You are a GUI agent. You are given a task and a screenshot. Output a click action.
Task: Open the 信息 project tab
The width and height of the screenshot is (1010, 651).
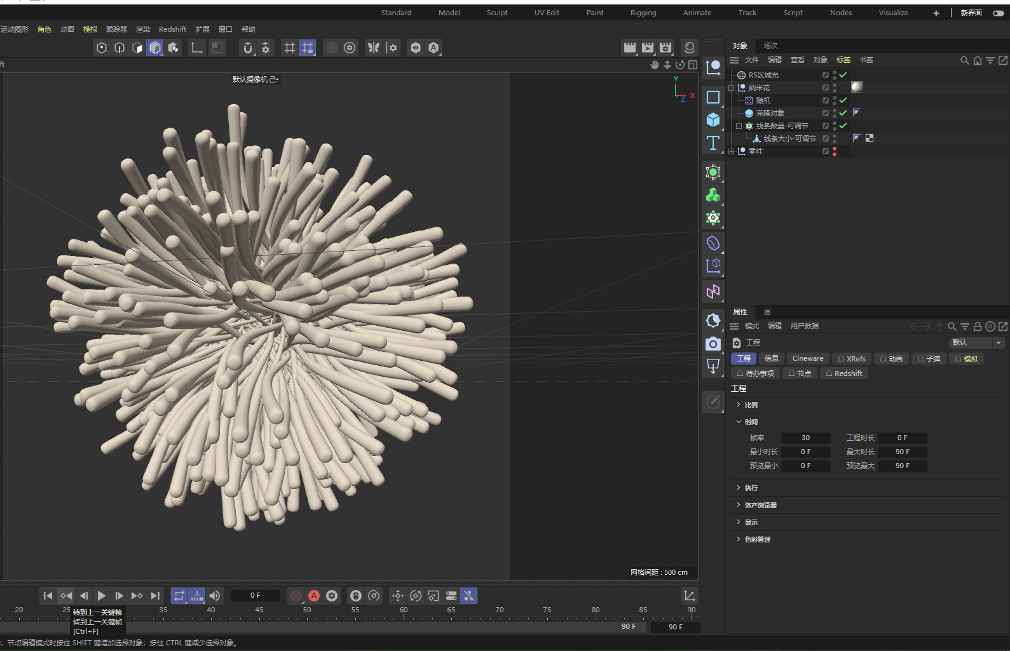coord(772,359)
